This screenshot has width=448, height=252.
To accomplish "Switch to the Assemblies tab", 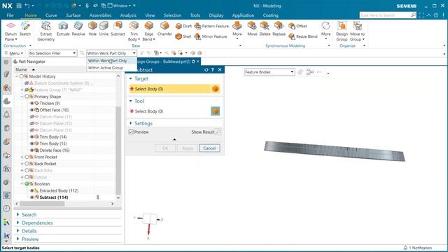I will coord(100,15).
